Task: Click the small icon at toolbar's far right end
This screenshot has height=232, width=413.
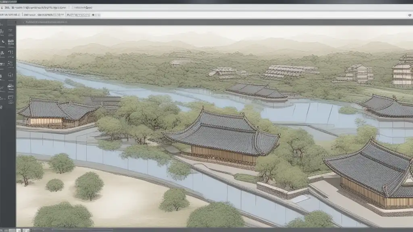Action: point(410,15)
